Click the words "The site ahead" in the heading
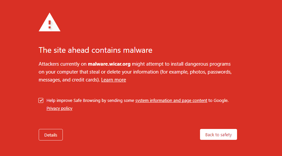Viewport: 282px width, 156px height. [64, 50]
